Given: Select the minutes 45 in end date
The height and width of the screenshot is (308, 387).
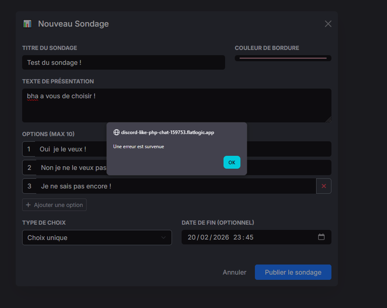Looking at the screenshot, I should point(249,237).
